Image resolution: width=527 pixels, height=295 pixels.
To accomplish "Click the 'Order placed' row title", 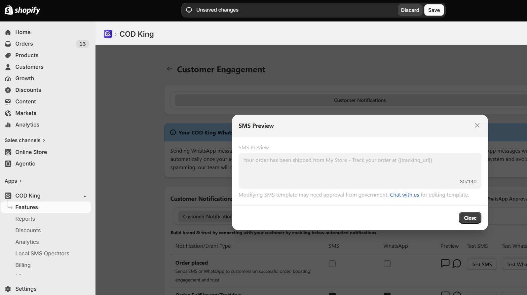I will [x=192, y=263].
